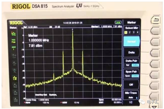The image size is (164, 109).
Task: Click the Span 50.000 kHz value
Action: 117,100
